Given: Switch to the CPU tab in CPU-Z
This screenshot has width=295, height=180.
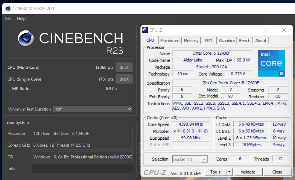Looking at the screenshot, I should coord(150,40).
